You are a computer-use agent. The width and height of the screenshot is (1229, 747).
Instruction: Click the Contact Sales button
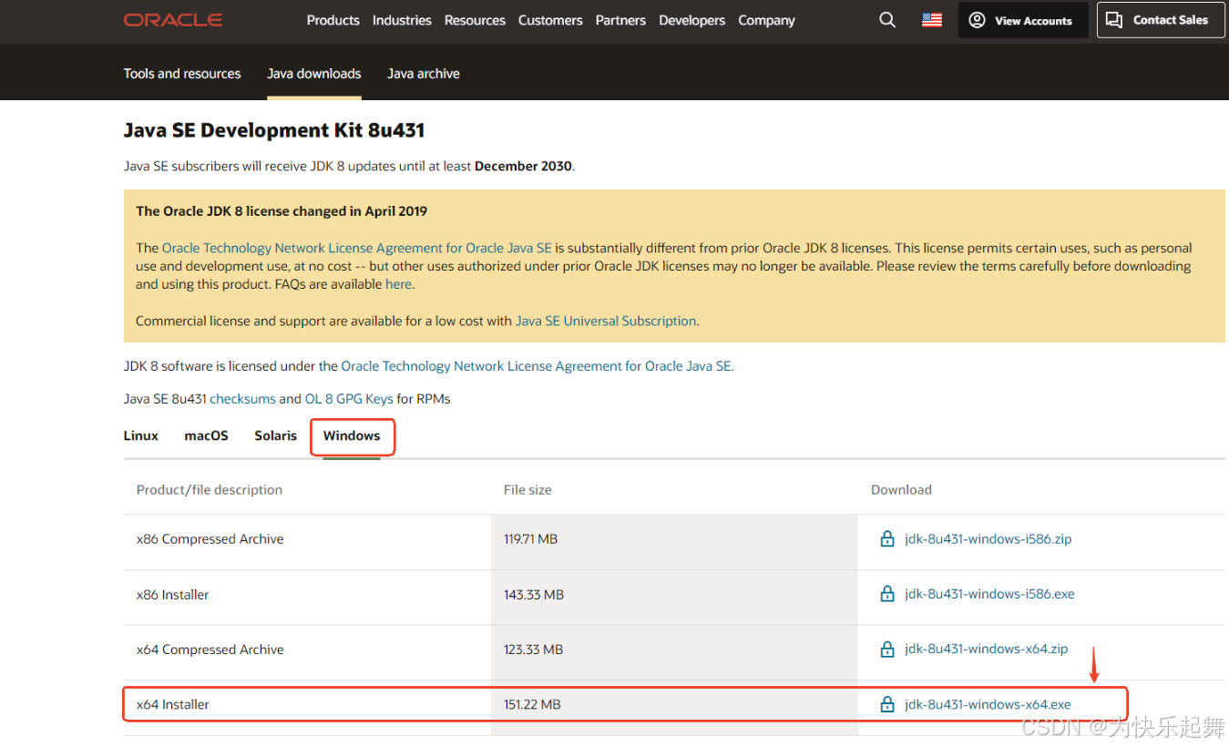[1160, 20]
